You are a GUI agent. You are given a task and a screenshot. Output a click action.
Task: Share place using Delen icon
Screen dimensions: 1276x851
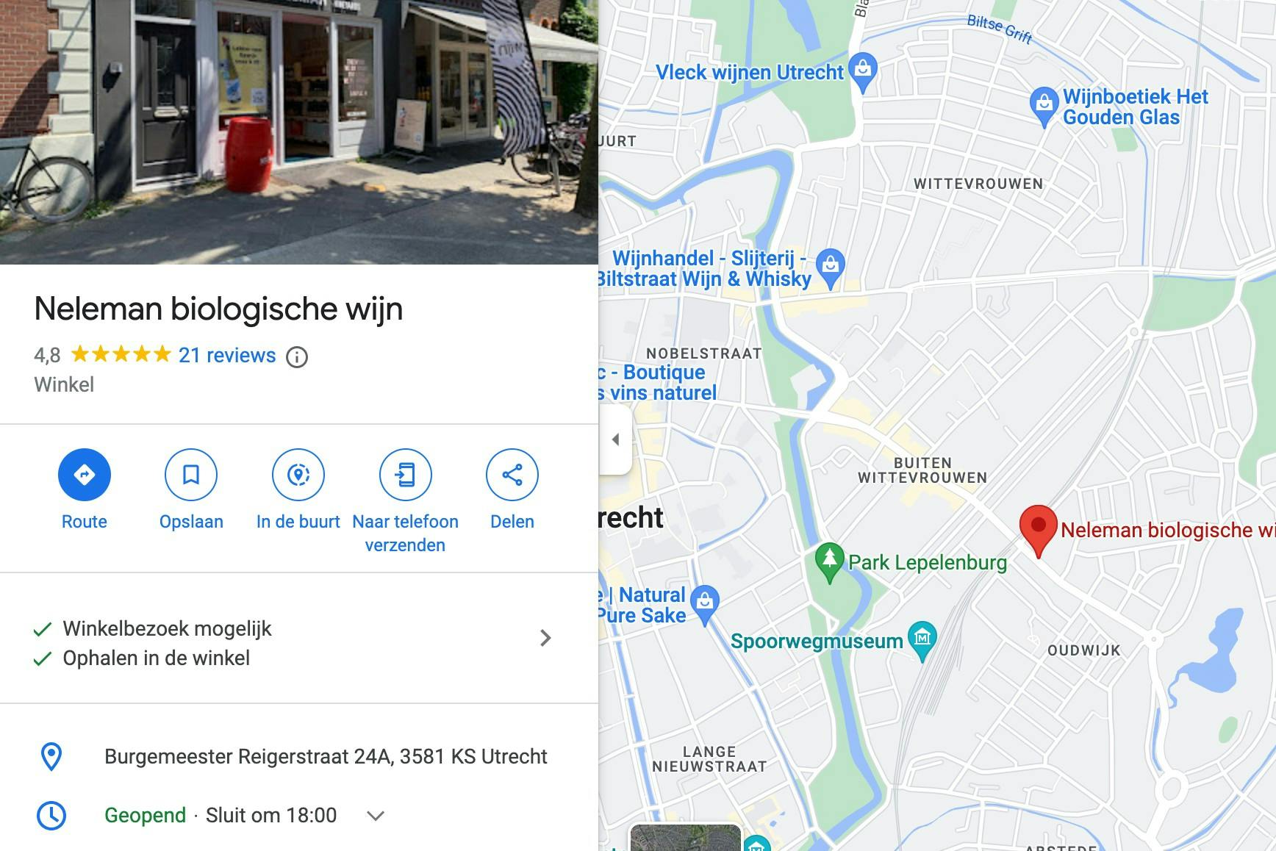tap(512, 475)
